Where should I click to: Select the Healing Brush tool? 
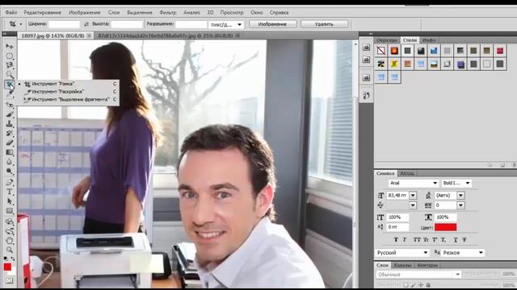9,105
